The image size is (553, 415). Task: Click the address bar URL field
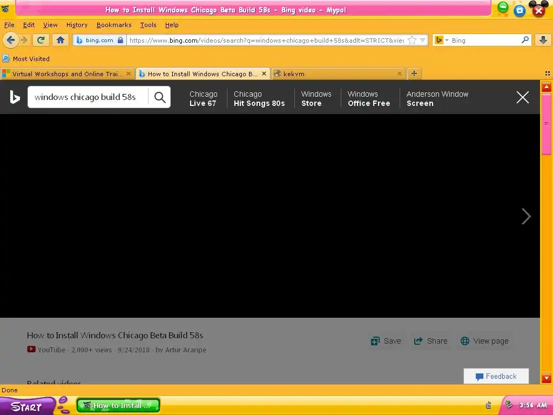[267, 40]
